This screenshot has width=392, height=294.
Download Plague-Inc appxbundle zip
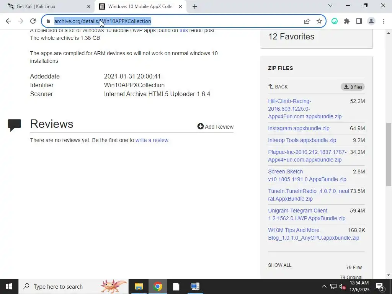coord(307,156)
